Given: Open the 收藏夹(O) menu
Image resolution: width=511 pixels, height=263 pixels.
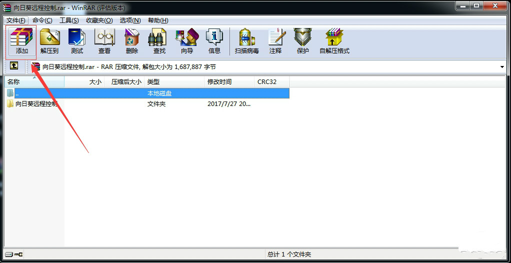Looking at the screenshot, I should (x=99, y=20).
